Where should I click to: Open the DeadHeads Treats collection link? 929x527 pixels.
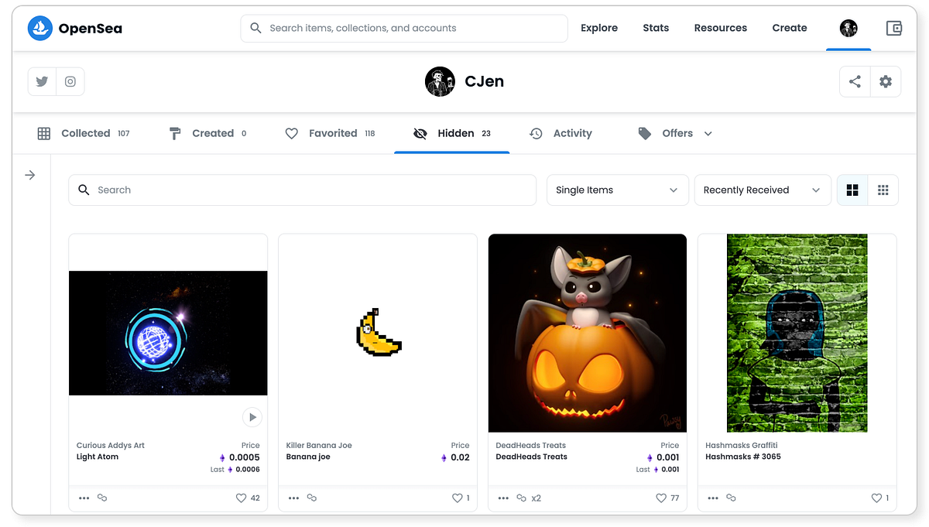coord(531,446)
